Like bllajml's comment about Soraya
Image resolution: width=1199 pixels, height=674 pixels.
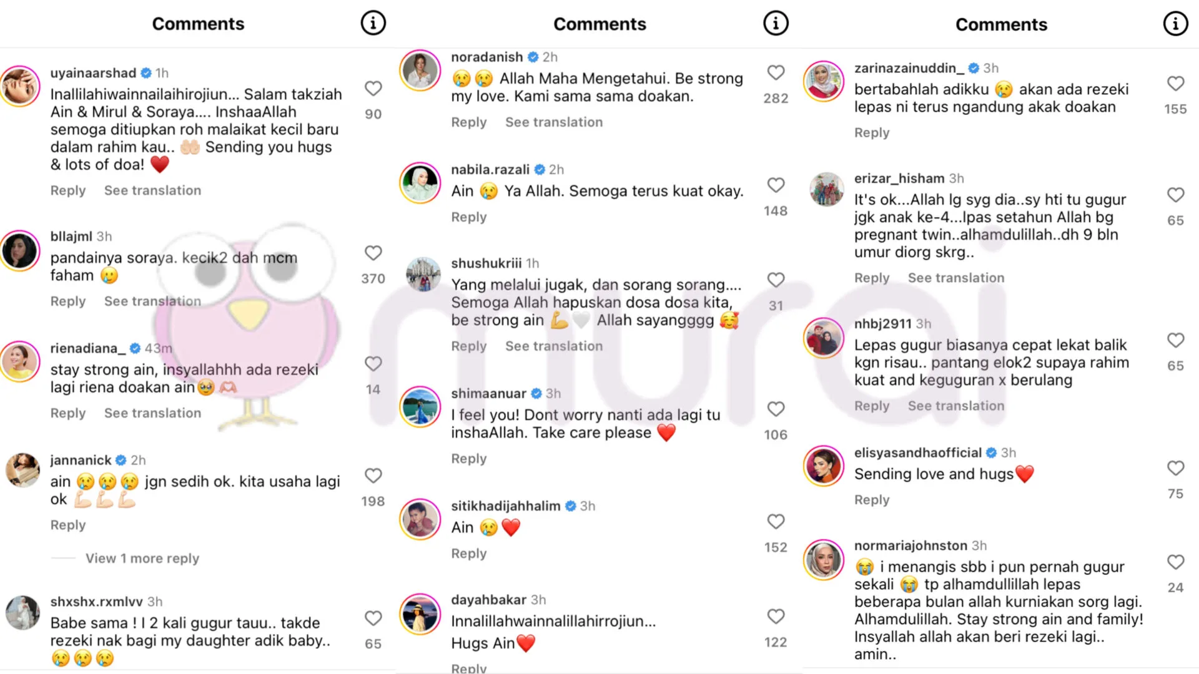(373, 253)
